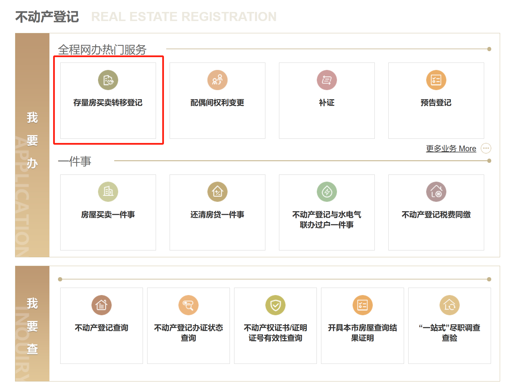This screenshot has width=510, height=388.
Task: Click the 不动产登记查询 house icon
Action: [x=101, y=305]
